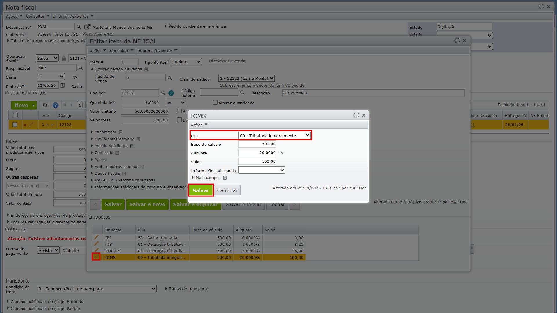557x313 pixels.
Task: Click search icon beside Pedido de venda
Action: pyautogui.click(x=170, y=78)
